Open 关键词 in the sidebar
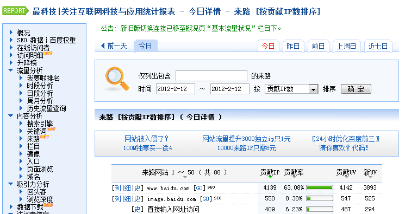 (x=36, y=131)
